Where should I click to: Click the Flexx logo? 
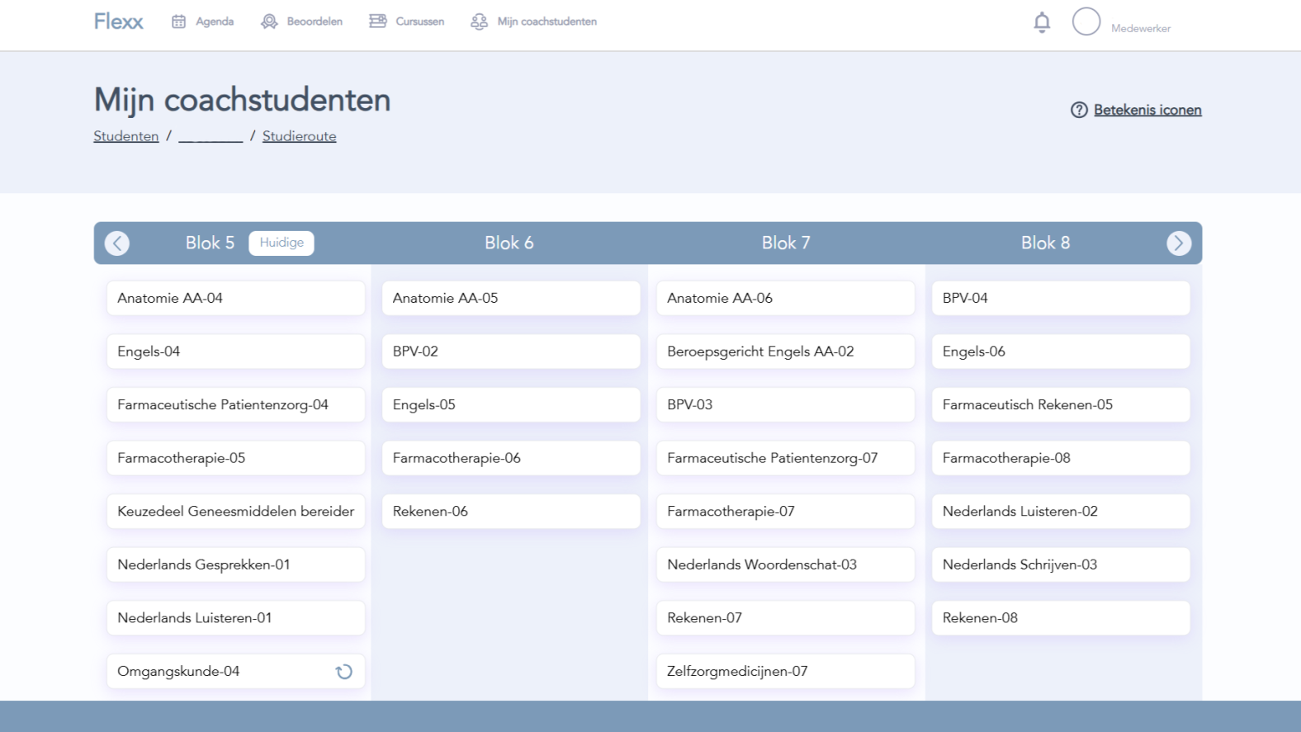118,21
